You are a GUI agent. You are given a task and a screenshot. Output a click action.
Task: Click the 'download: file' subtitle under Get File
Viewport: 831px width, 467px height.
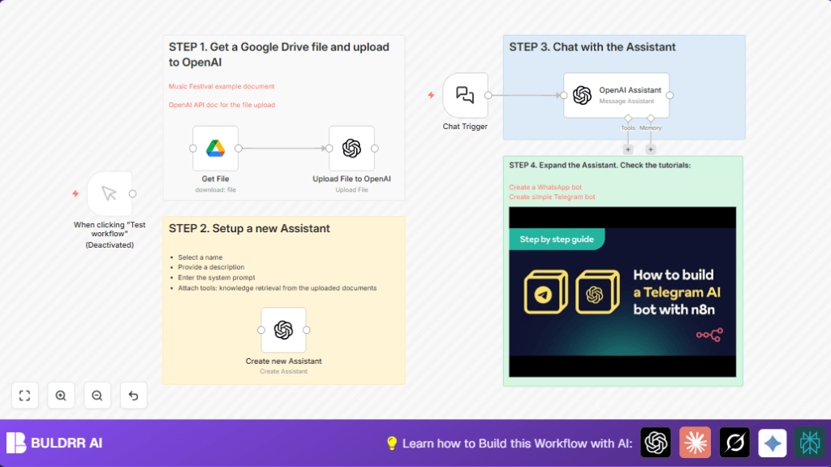[x=215, y=190]
